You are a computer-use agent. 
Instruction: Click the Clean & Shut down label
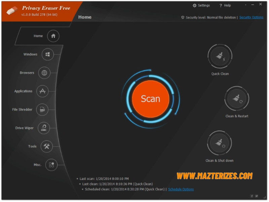220,161
